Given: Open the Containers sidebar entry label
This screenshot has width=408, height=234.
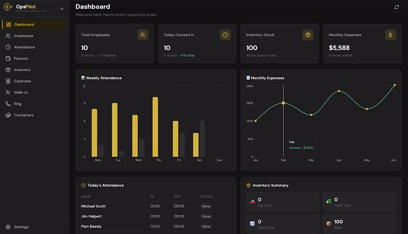Looking at the screenshot, I should pyautogui.click(x=24, y=115).
